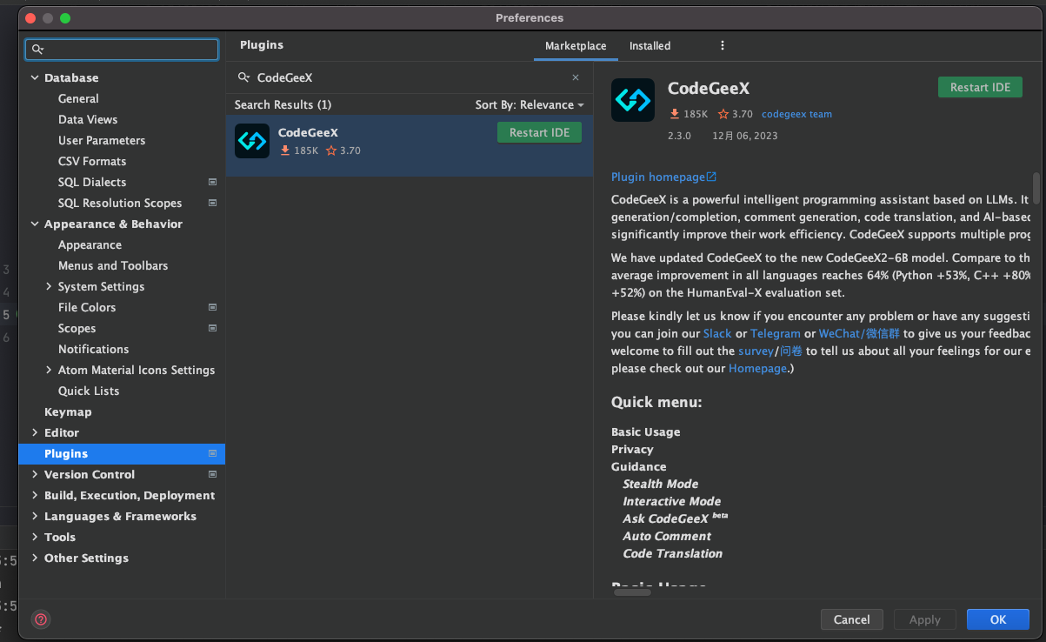The height and width of the screenshot is (642, 1046).
Task: Click the OK button
Action: click(998, 619)
